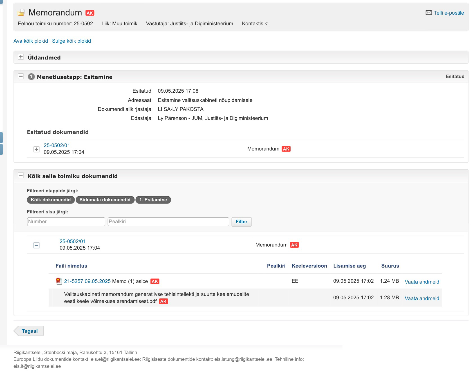475x381 pixels.
Task: Collapse the Menetlusetapp: Esitamine section
Action: pos(21,76)
